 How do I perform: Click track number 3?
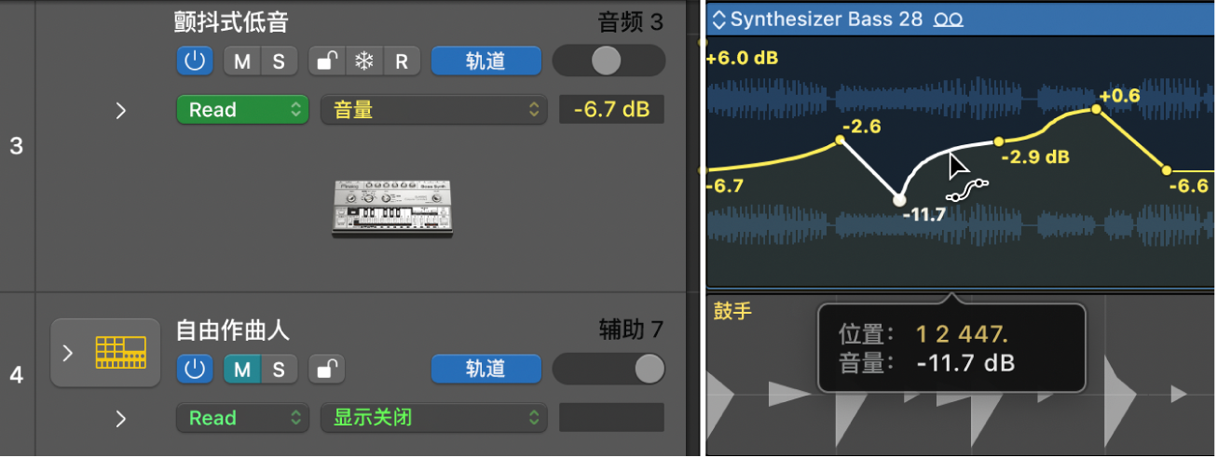pos(16,146)
